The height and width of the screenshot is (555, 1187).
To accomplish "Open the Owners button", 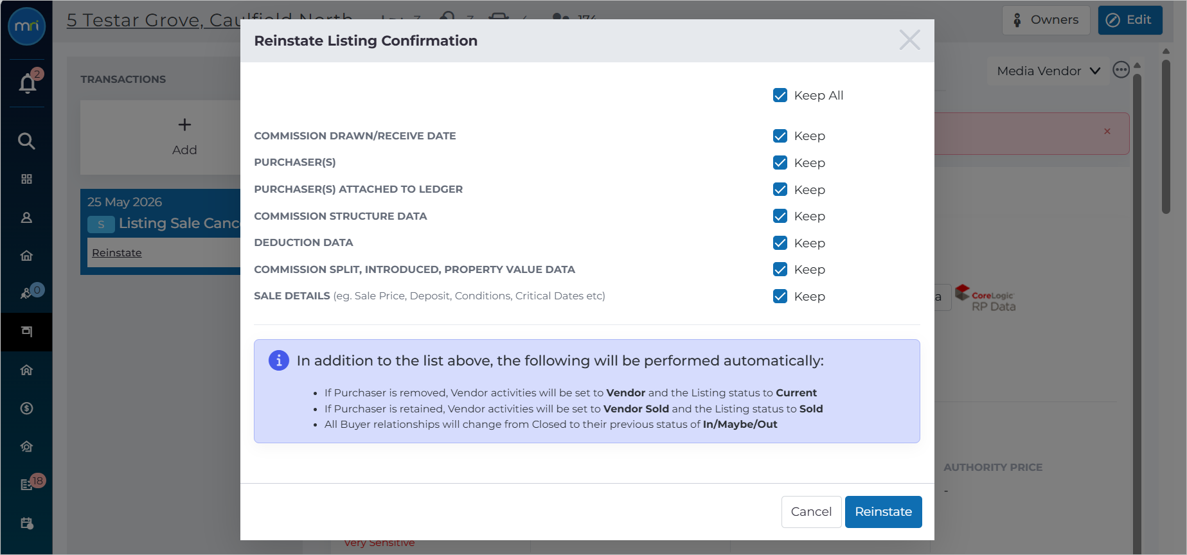I will coord(1046,20).
